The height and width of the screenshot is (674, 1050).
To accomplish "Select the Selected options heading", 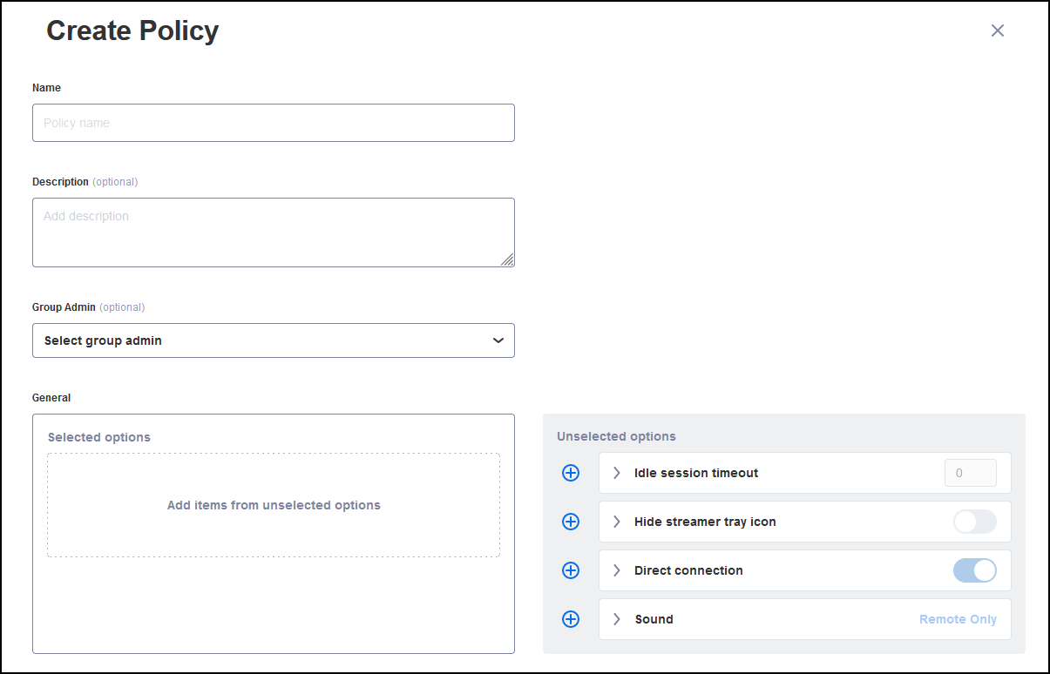I will [x=99, y=437].
